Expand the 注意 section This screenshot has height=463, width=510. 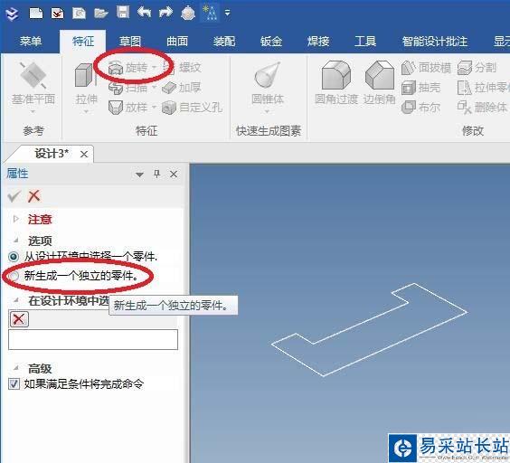[15, 219]
